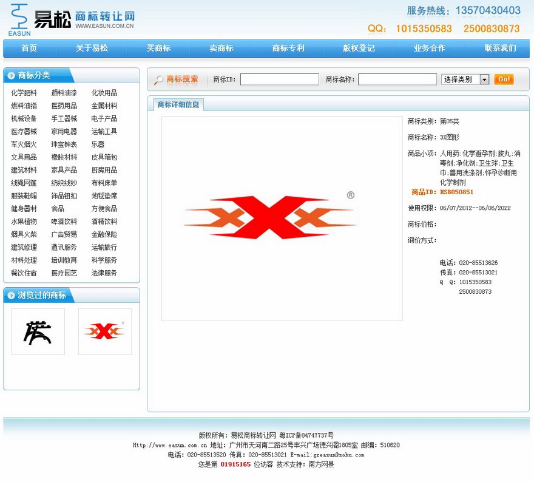Open the 医疗器械 category
The image size is (534, 482).
tap(24, 132)
